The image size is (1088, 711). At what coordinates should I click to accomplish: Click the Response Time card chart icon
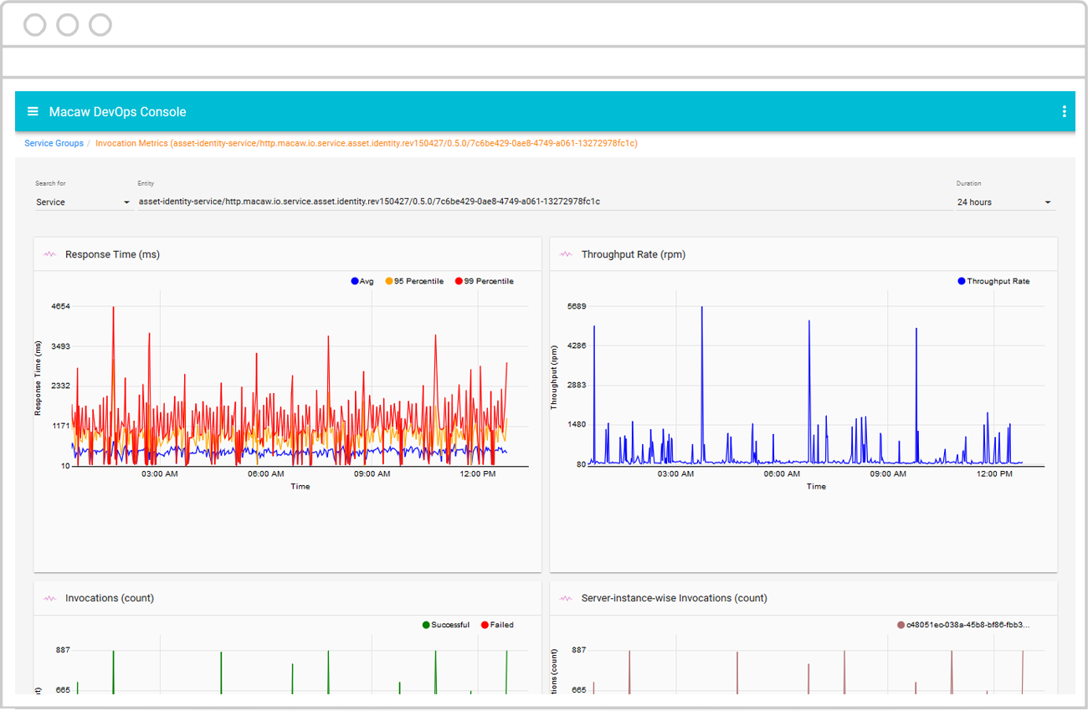tap(49, 254)
